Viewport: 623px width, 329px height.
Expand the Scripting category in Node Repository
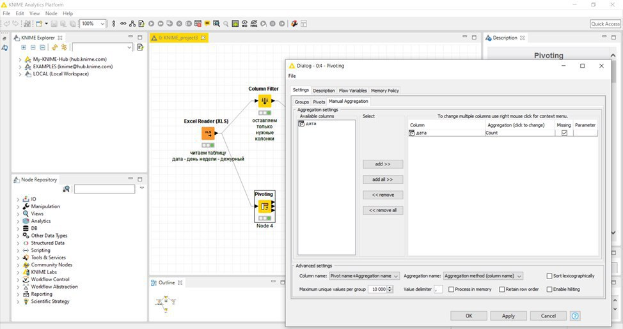click(18, 250)
